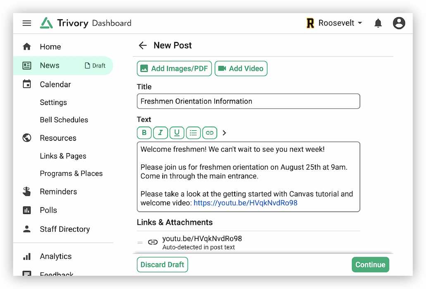426x289 pixels.
Task: Open calendar Settings submenu item
Action: [53, 102]
